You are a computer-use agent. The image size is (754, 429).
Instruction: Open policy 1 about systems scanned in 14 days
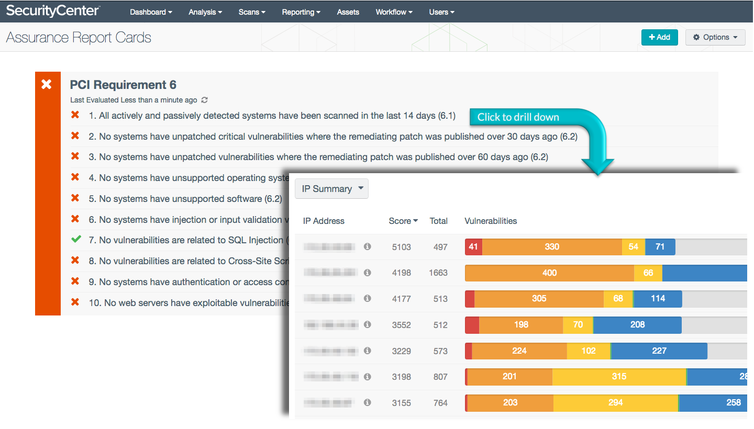tap(272, 116)
